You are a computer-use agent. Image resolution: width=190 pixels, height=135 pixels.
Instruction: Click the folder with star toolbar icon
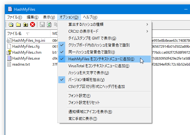pyautogui.click(x=26, y=24)
